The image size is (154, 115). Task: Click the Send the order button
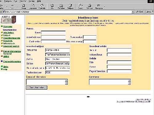pos(37,87)
